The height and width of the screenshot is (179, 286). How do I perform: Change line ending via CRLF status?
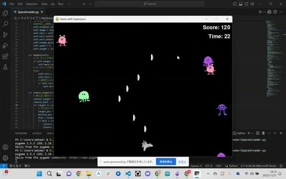click(218, 166)
